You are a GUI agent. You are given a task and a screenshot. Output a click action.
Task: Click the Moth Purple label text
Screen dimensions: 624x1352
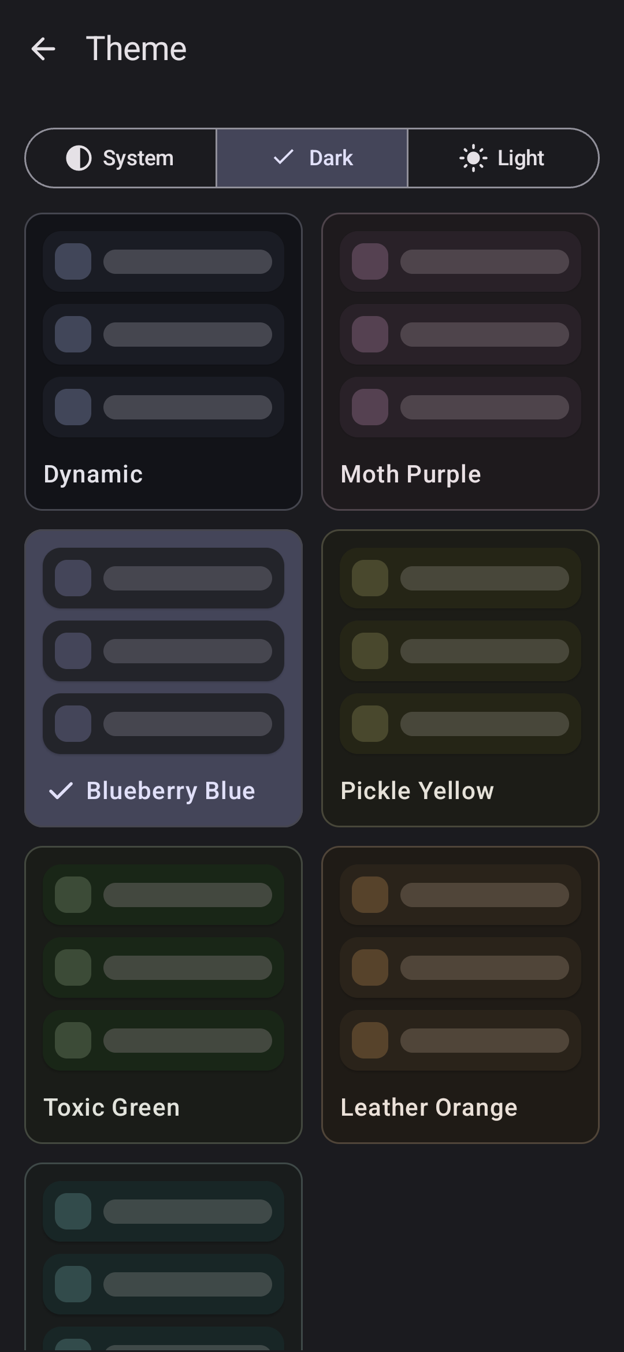pos(411,474)
